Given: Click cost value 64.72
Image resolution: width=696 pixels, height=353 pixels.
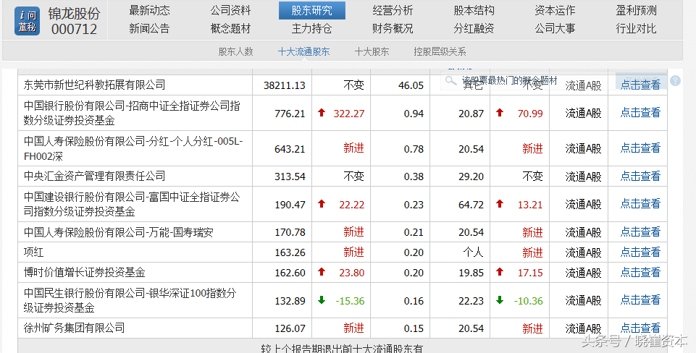Looking at the screenshot, I should [x=471, y=205].
